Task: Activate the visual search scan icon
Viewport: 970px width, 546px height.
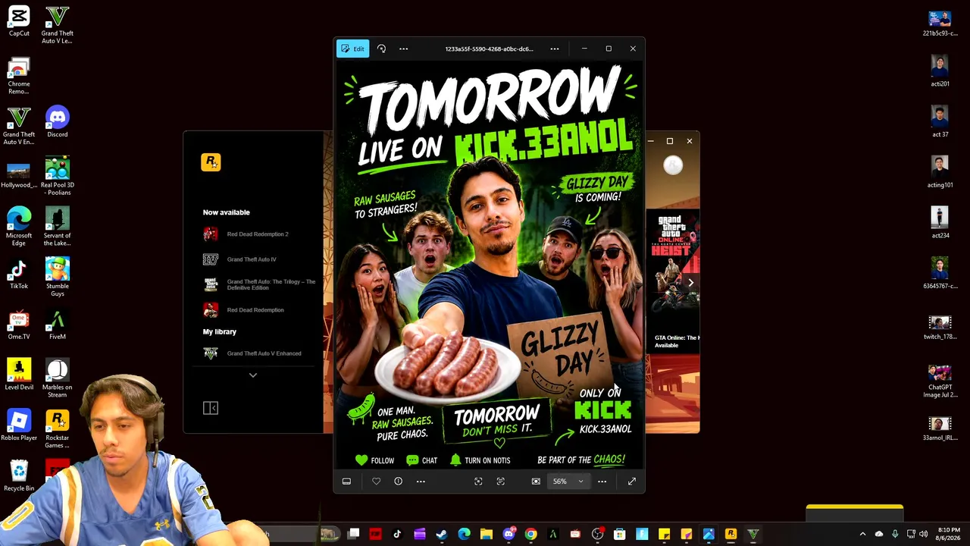Action: pos(478,482)
